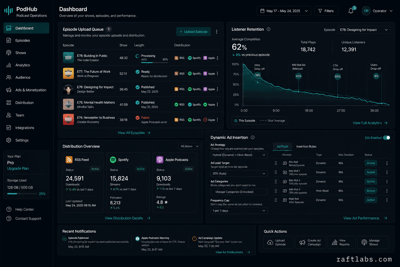
Task: Click the Dynamic Ad Insertion info icon
Action: pyautogui.click(x=253, y=137)
